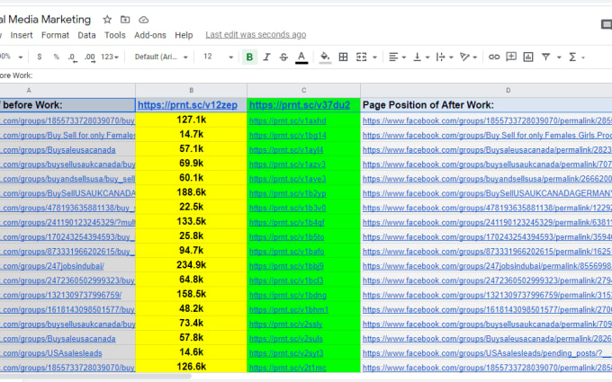The height and width of the screenshot is (382, 612).
Task: Toggle italic formatting
Action: tap(266, 58)
